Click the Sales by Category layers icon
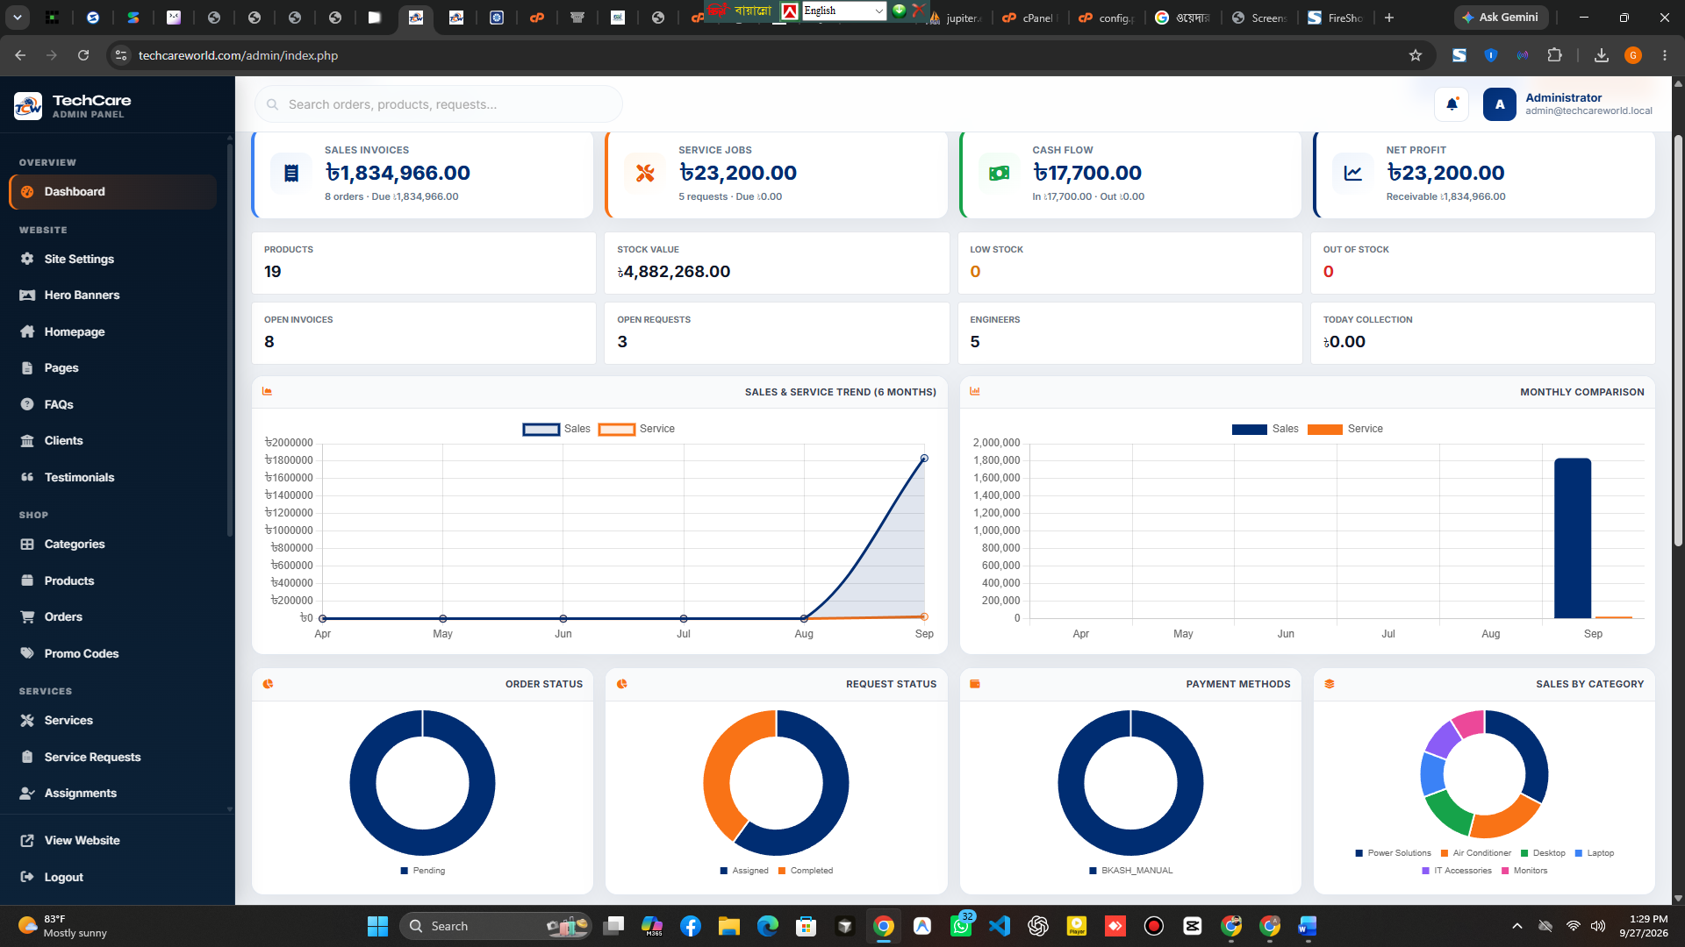The image size is (1685, 947). coord(1330,684)
